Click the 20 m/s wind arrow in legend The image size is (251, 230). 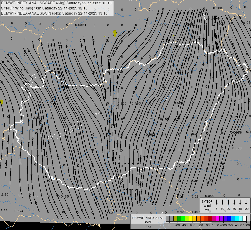[228, 202]
